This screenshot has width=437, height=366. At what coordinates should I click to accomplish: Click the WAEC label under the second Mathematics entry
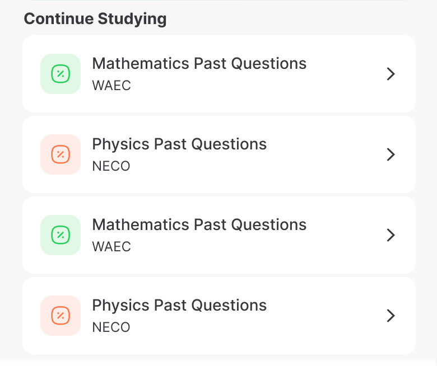pos(111,247)
